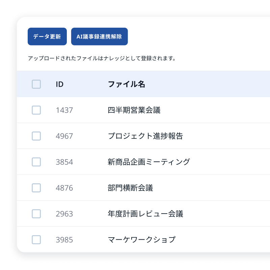Enable the checkbox for ID 2963
Screen dimensions: 270x270
point(36,214)
